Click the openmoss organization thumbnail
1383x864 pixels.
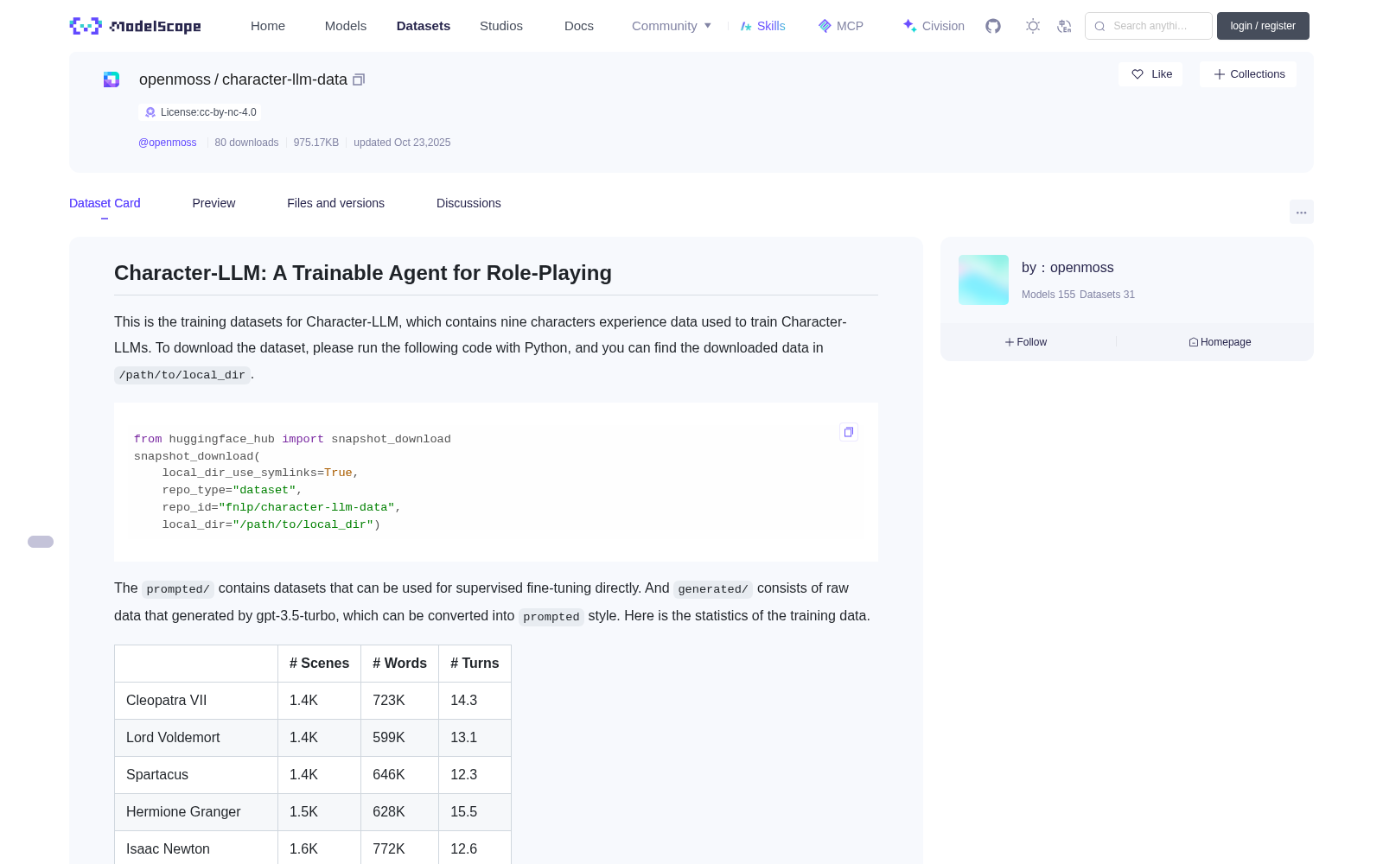click(984, 280)
